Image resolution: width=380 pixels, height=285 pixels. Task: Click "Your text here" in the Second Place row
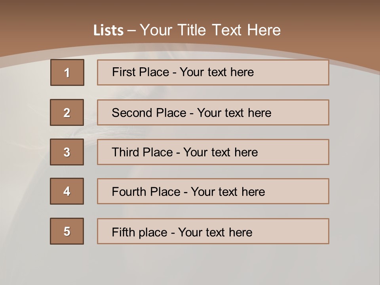point(234,113)
